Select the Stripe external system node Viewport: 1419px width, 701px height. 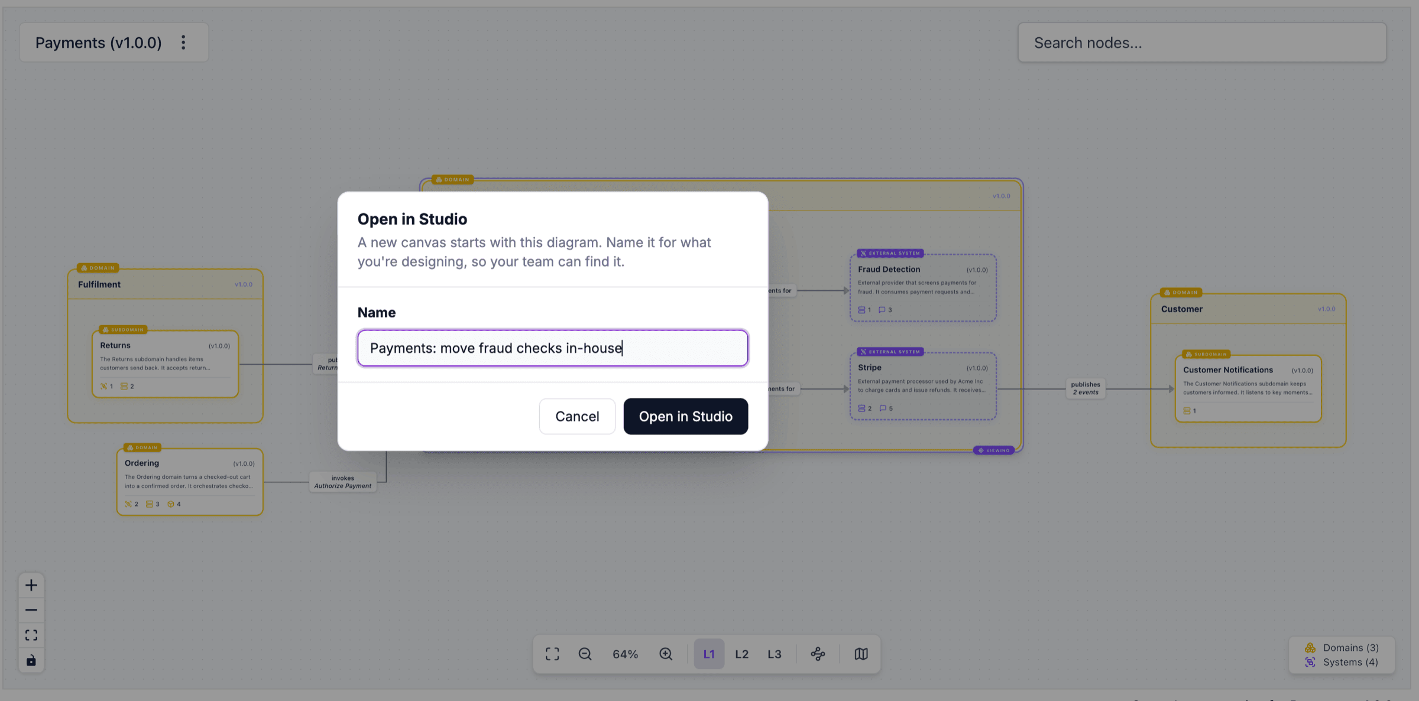coord(923,386)
